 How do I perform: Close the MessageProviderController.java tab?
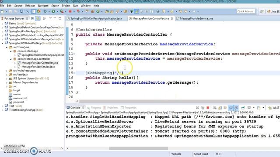point(172,18)
